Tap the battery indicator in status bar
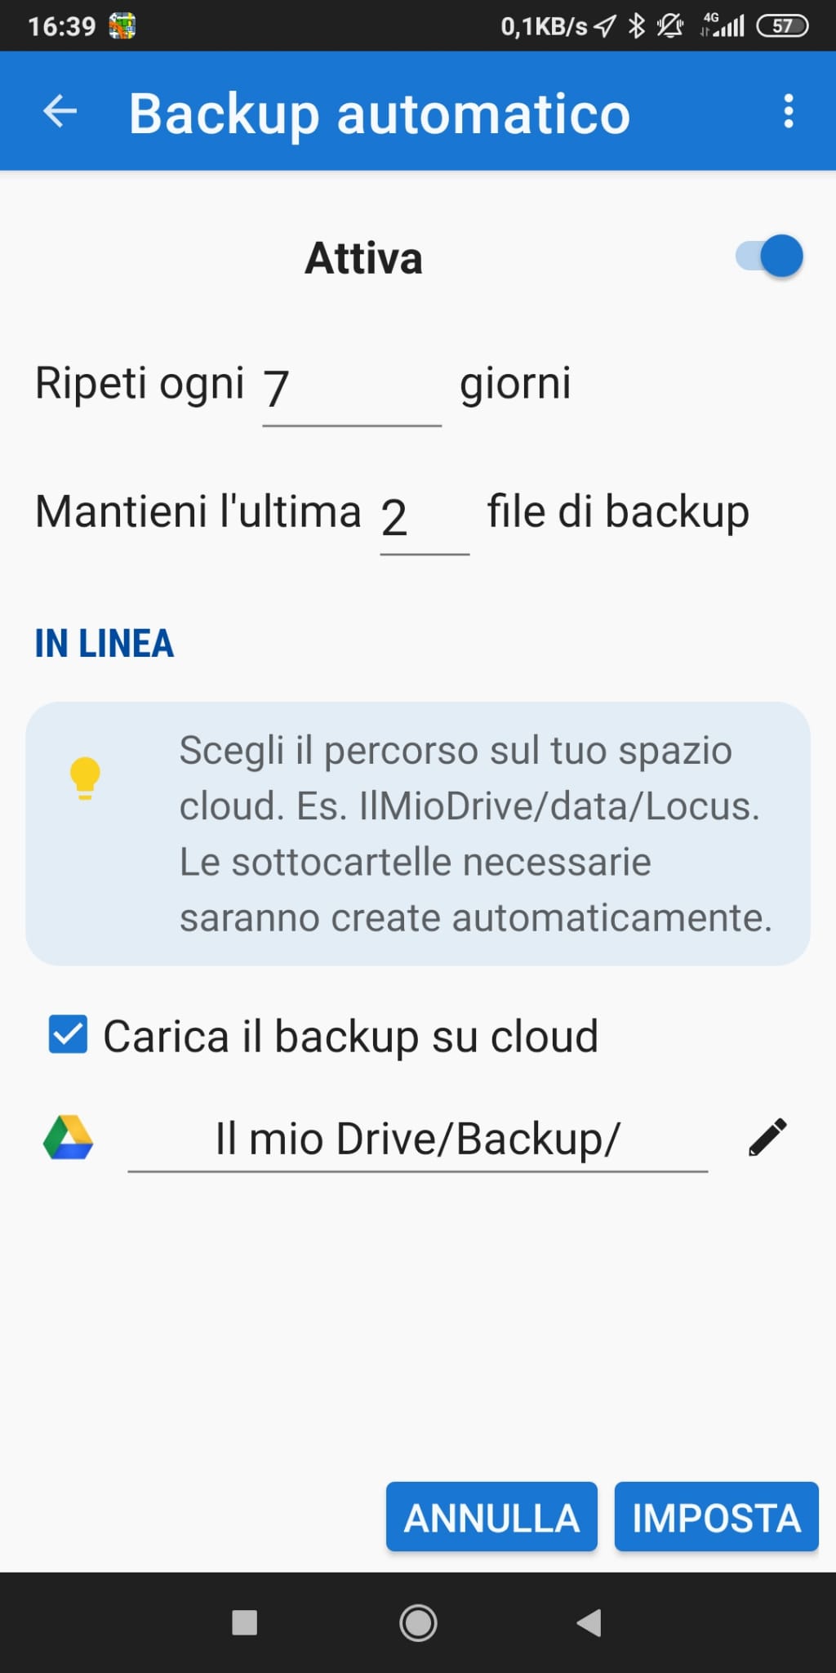This screenshot has width=836, height=1673. pyautogui.click(x=781, y=26)
